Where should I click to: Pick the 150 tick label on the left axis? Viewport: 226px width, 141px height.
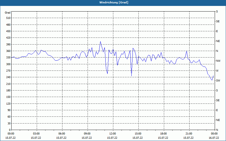8,97
